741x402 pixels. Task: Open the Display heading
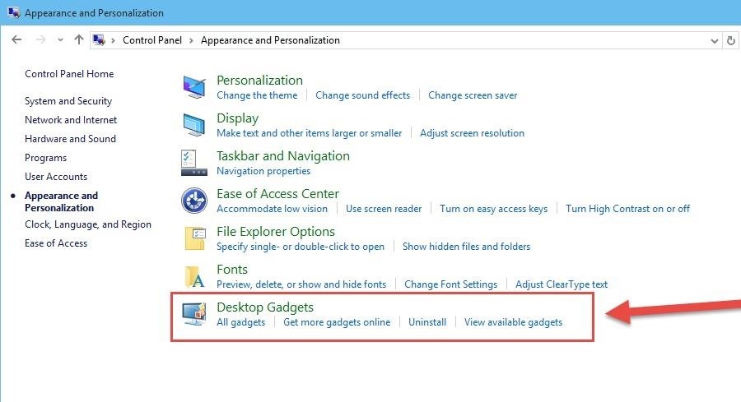[238, 118]
